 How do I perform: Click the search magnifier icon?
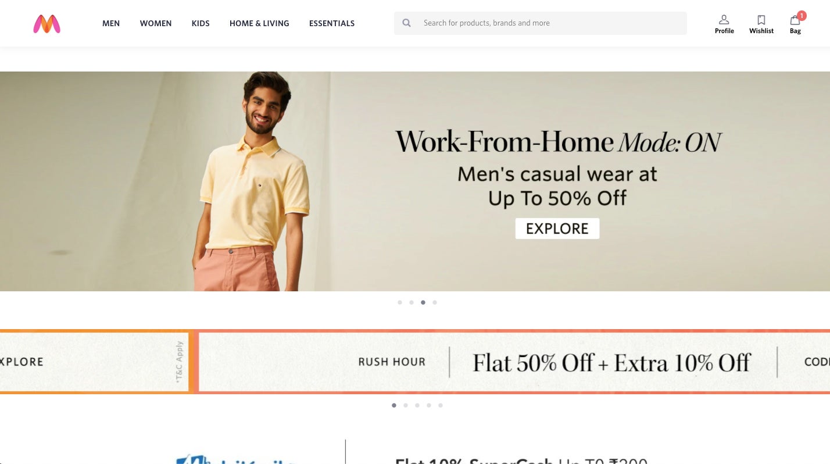pyautogui.click(x=407, y=23)
